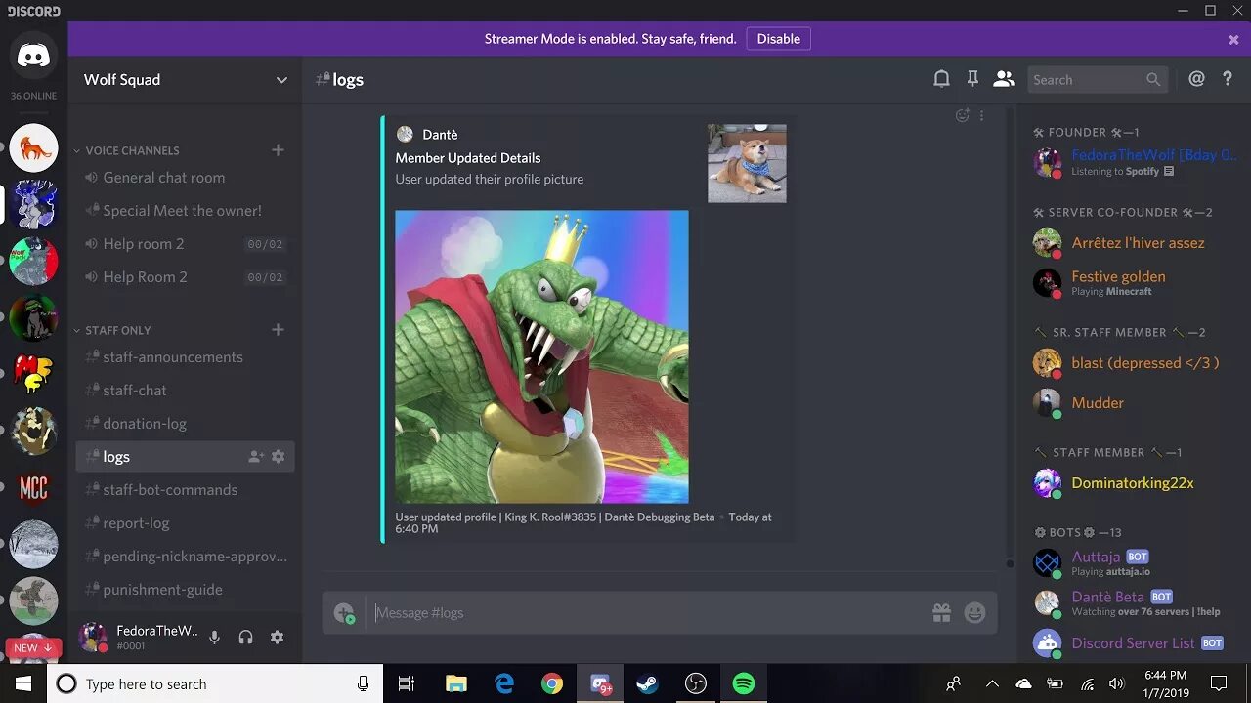Image resolution: width=1251 pixels, height=703 pixels.
Task: View blast (depressed </3 ) member
Action: pos(1134,362)
